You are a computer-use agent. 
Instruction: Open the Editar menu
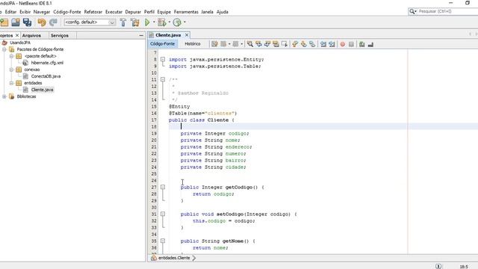coord(10,12)
